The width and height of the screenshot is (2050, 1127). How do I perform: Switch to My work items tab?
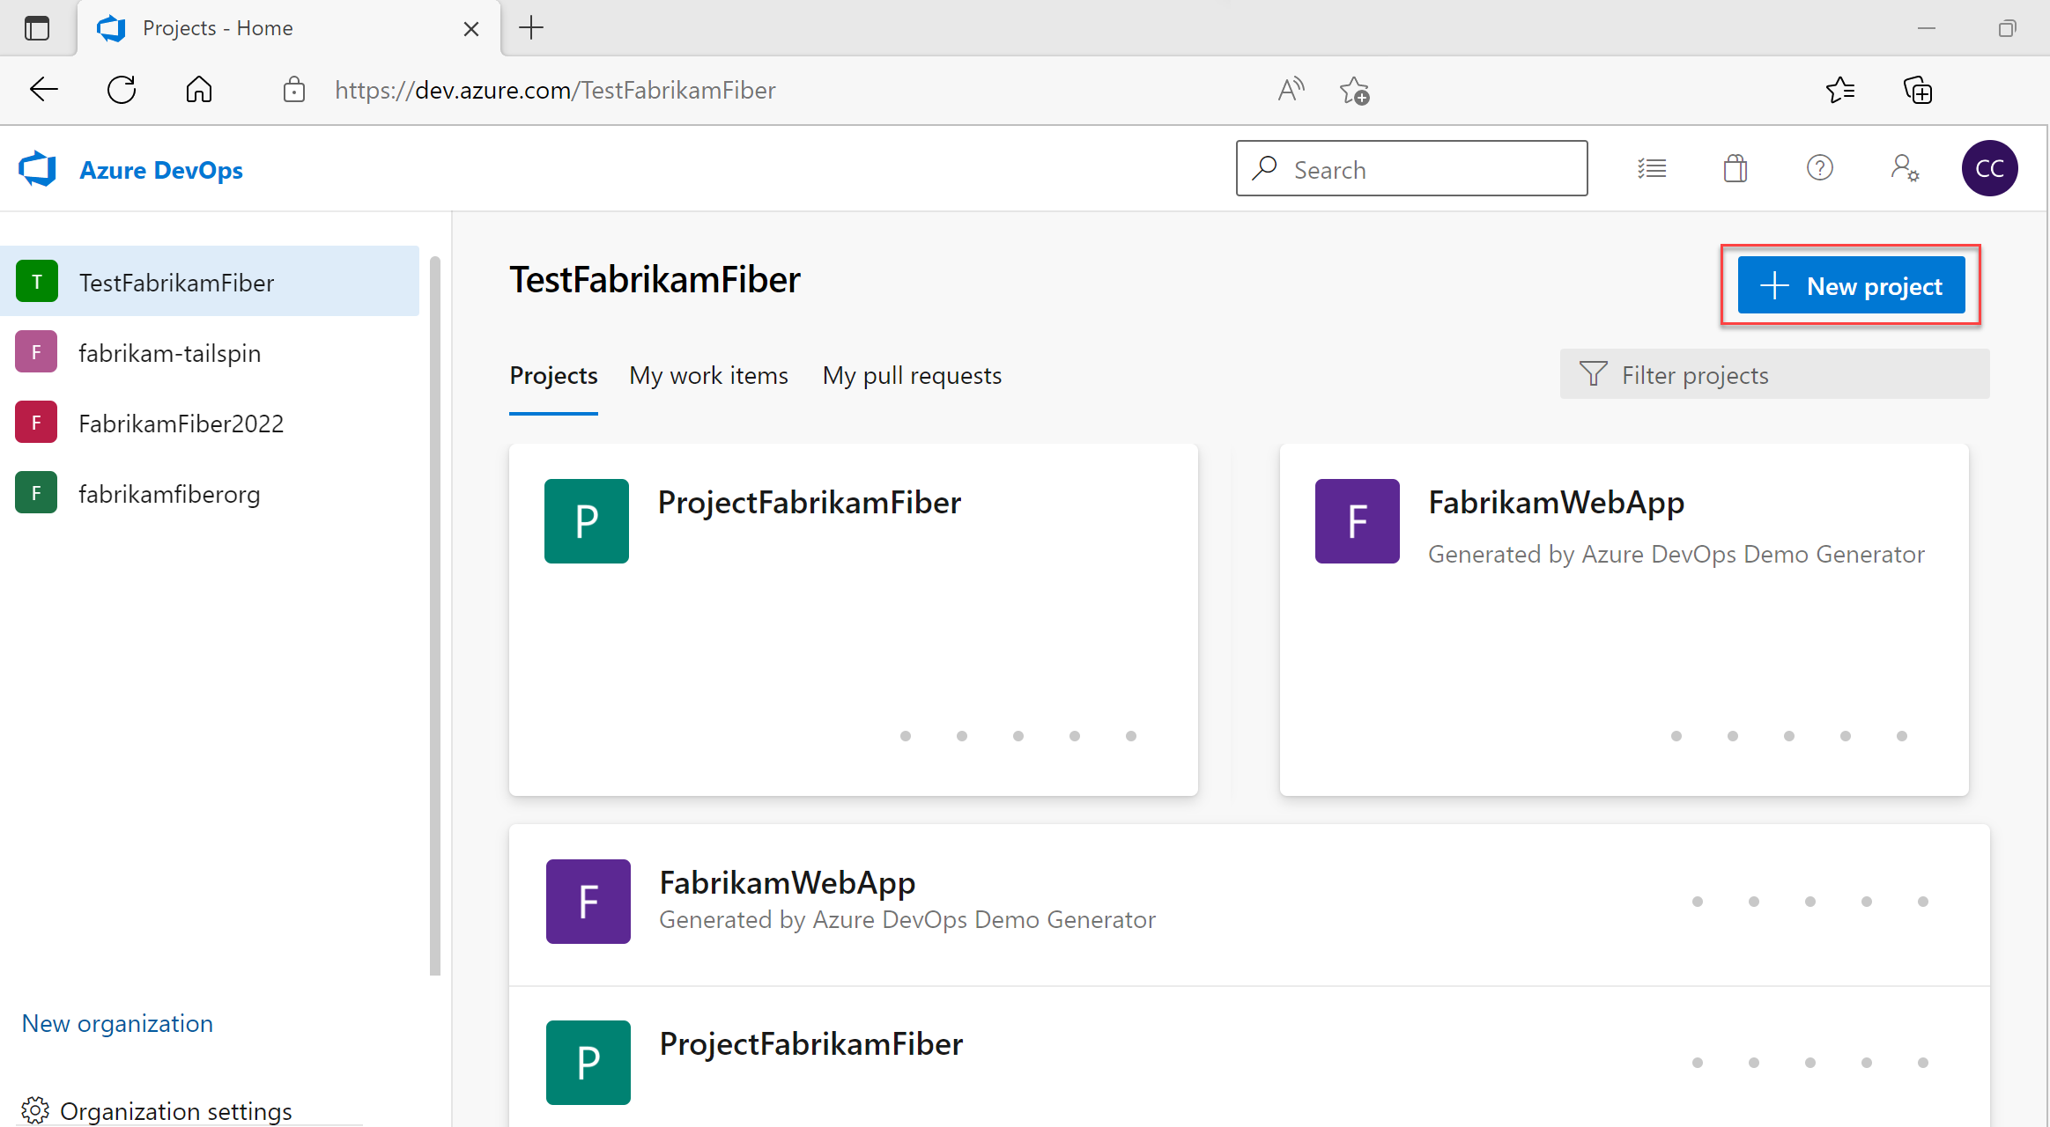click(708, 375)
